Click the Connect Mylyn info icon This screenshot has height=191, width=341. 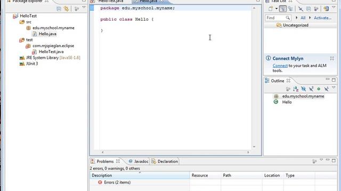click(269, 58)
